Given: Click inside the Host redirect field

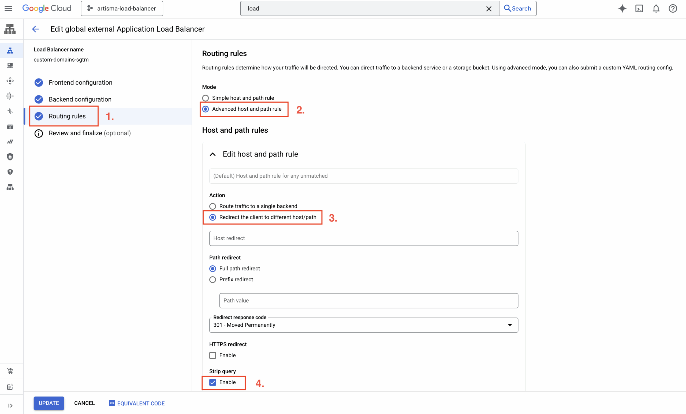Looking at the screenshot, I should tap(362, 238).
